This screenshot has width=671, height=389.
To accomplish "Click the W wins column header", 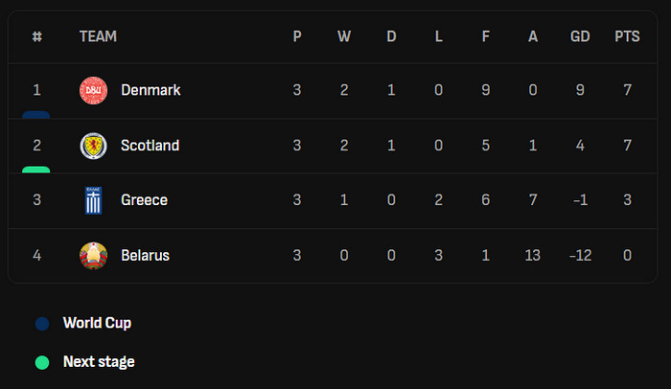I will click(344, 36).
